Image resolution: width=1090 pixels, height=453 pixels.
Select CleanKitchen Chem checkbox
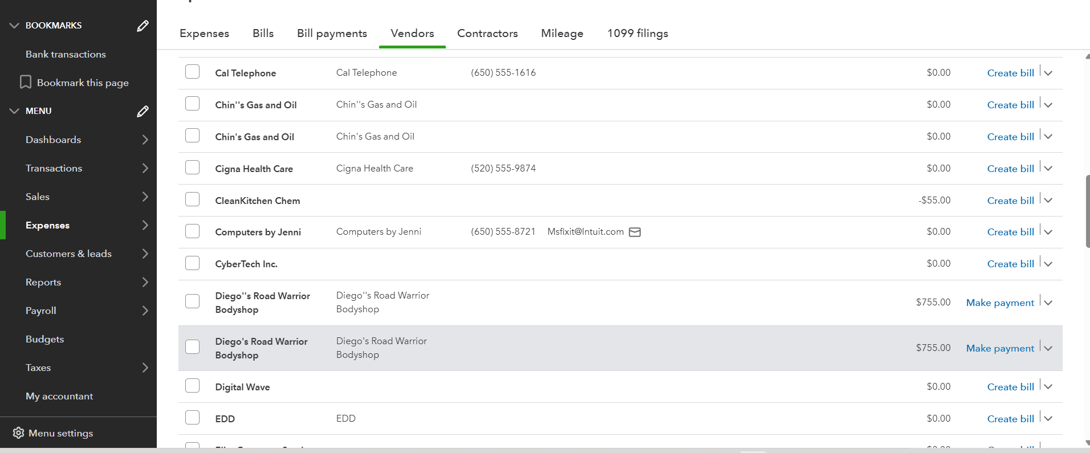193,199
